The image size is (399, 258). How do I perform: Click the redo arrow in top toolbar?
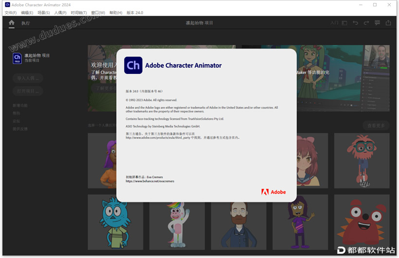tap(366, 23)
